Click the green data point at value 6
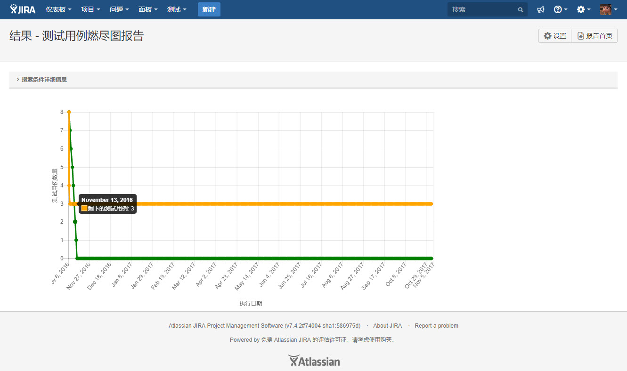The image size is (627, 371). (x=71, y=149)
